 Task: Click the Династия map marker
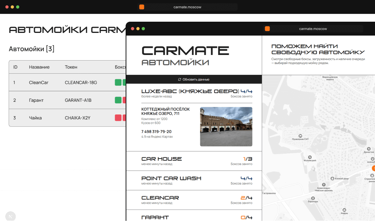pos(369,149)
